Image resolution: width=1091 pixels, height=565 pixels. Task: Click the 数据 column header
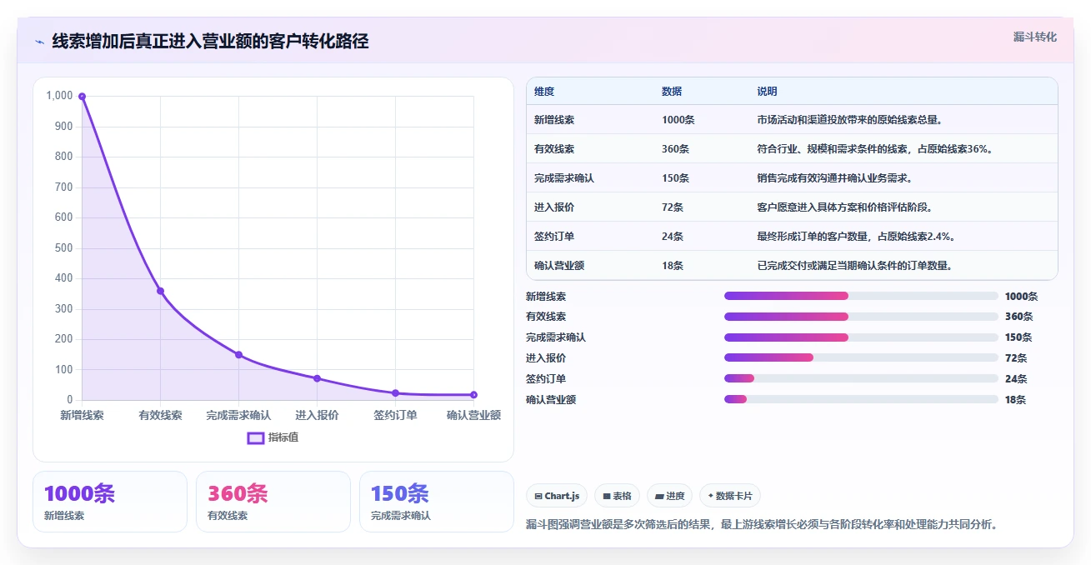click(x=672, y=92)
